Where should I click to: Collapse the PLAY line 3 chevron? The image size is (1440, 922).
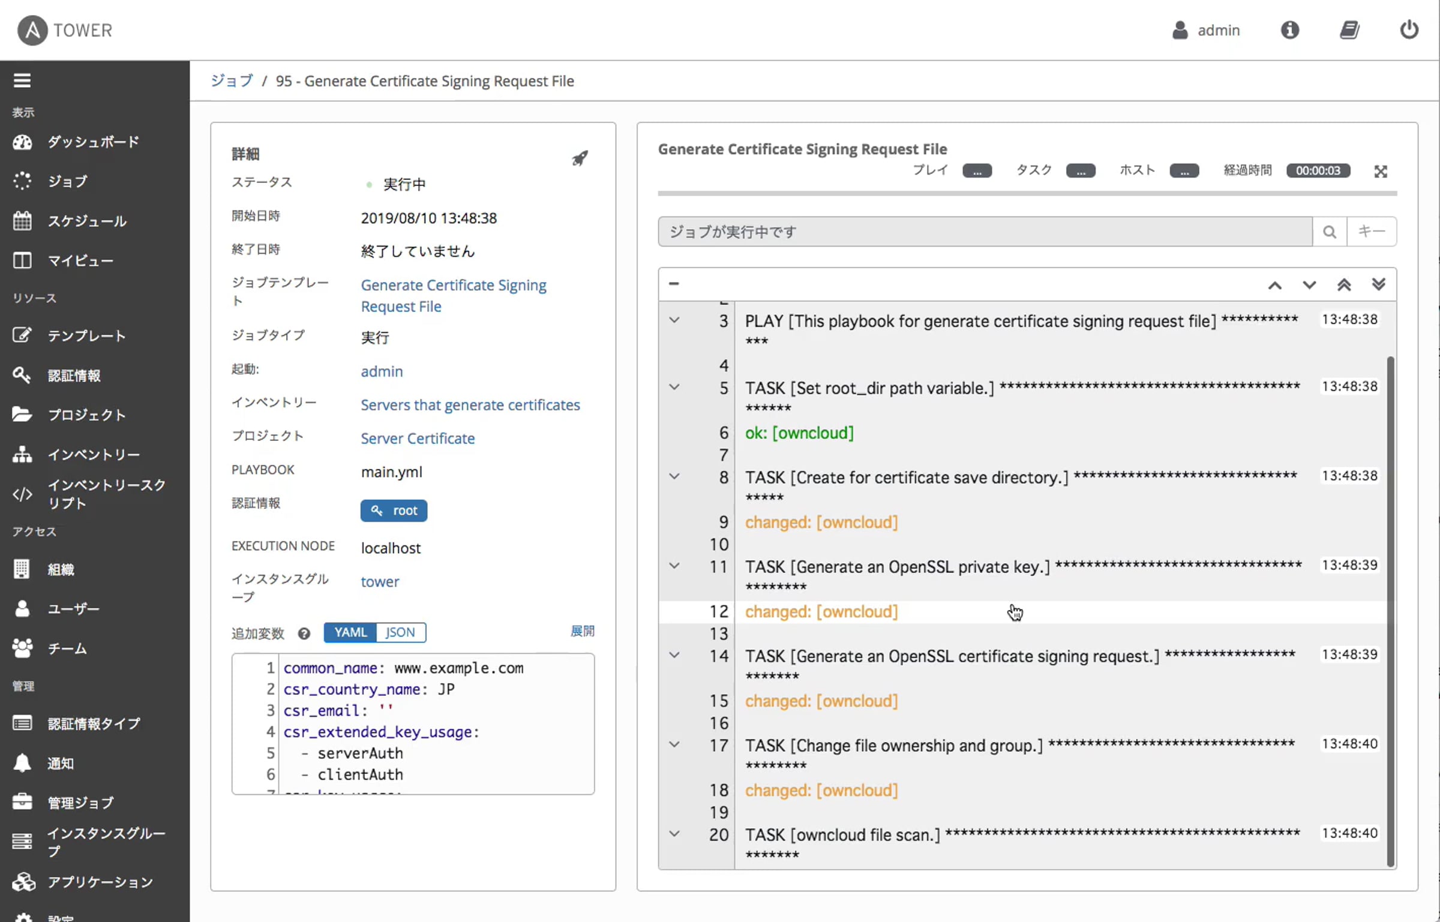674,320
